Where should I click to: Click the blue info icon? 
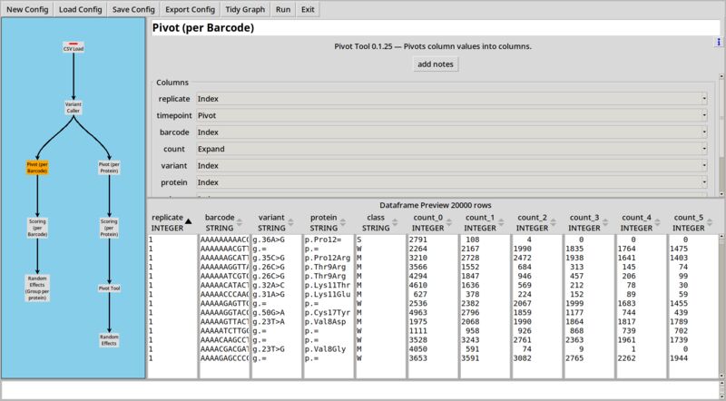tap(719, 42)
